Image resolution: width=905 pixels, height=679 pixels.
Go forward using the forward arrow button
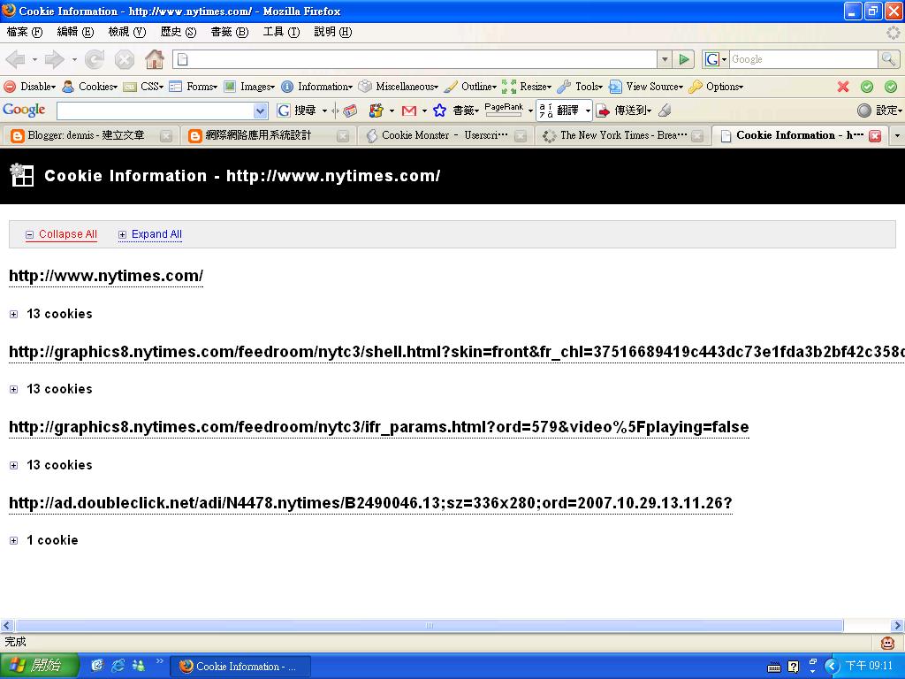[54, 59]
